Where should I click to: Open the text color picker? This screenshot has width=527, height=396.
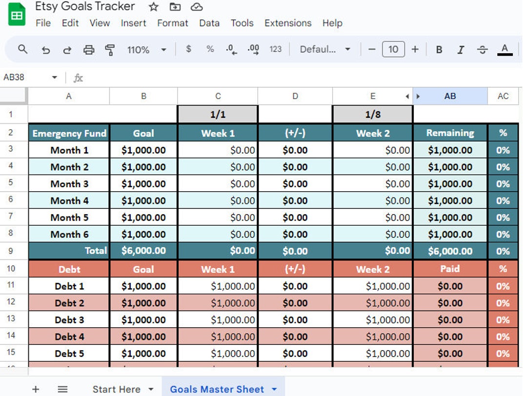point(504,49)
